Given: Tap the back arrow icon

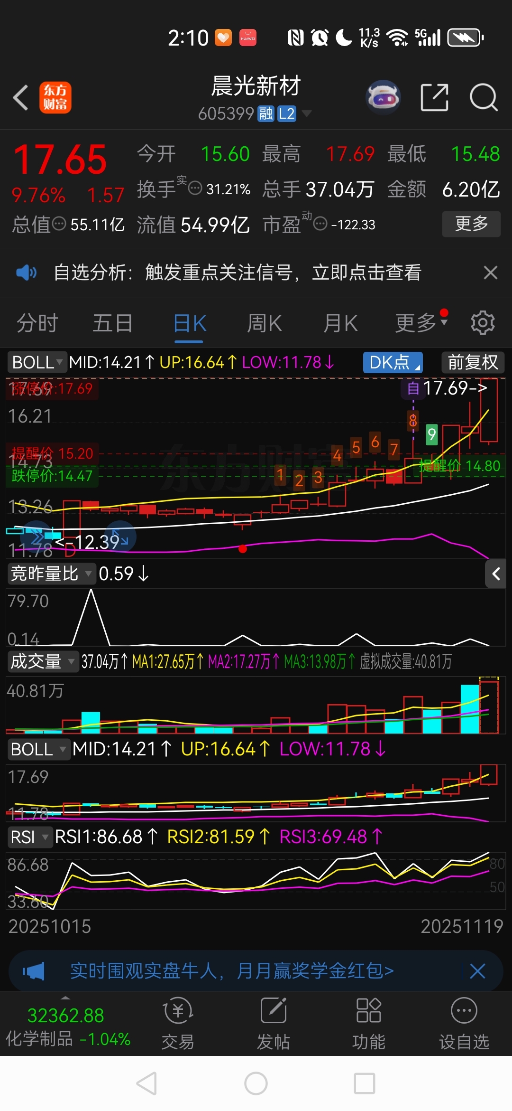Looking at the screenshot, I should pos(21,98).
